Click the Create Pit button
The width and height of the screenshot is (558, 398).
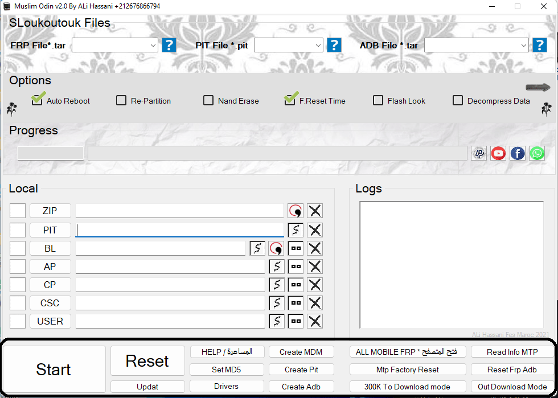tap(301, 370)
